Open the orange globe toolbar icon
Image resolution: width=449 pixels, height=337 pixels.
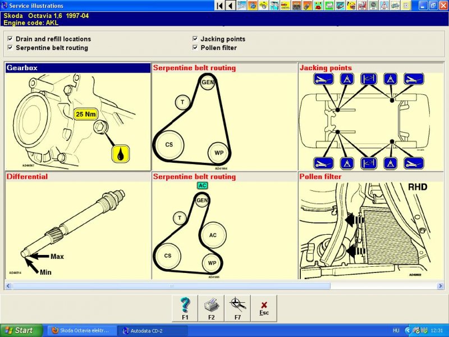[253, 6]
